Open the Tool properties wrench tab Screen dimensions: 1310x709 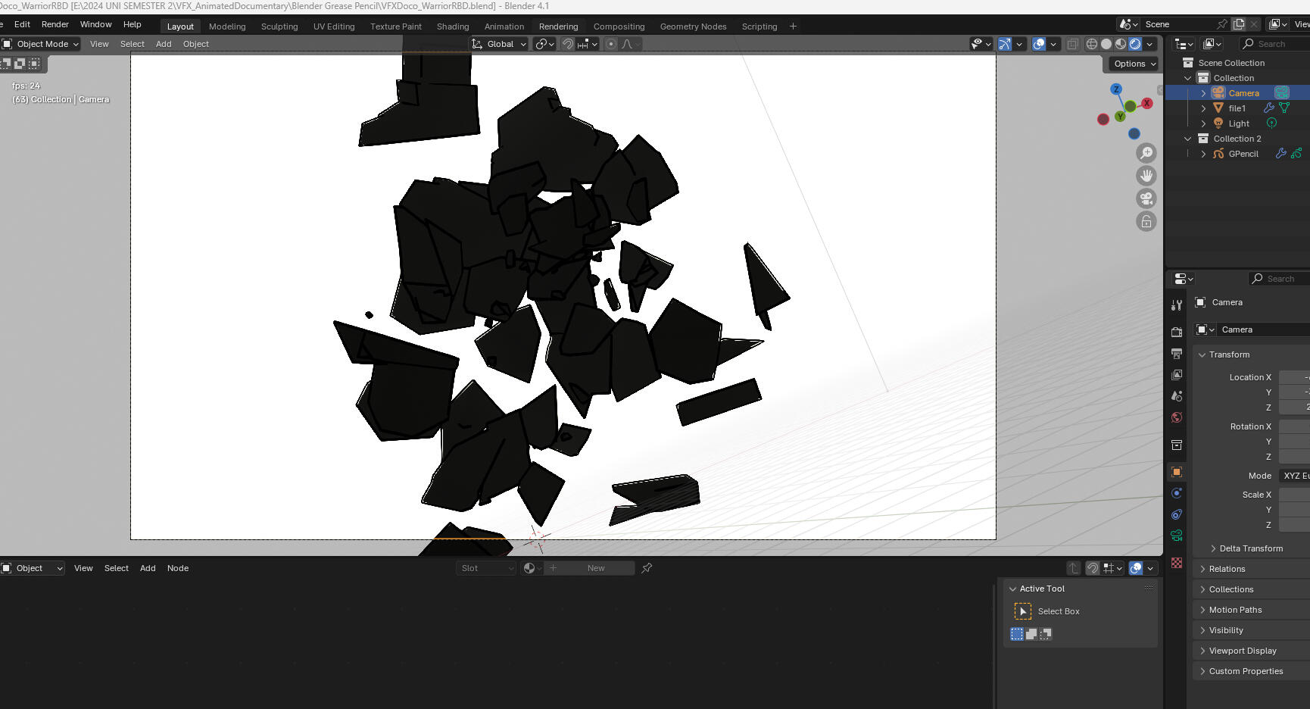coord(1177,305)
